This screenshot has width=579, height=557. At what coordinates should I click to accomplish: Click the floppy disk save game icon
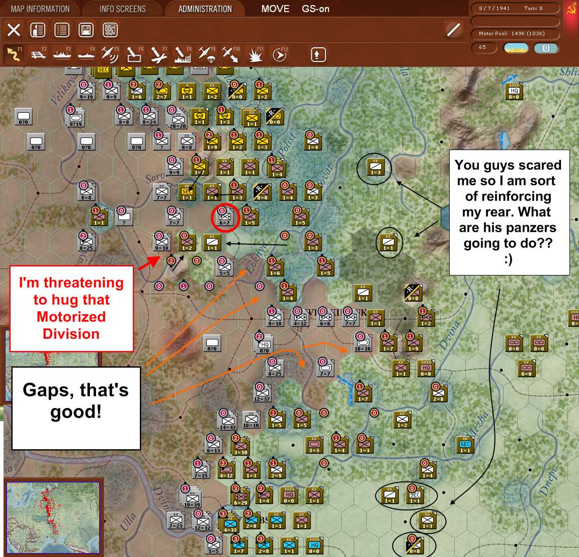click(86, 30)
